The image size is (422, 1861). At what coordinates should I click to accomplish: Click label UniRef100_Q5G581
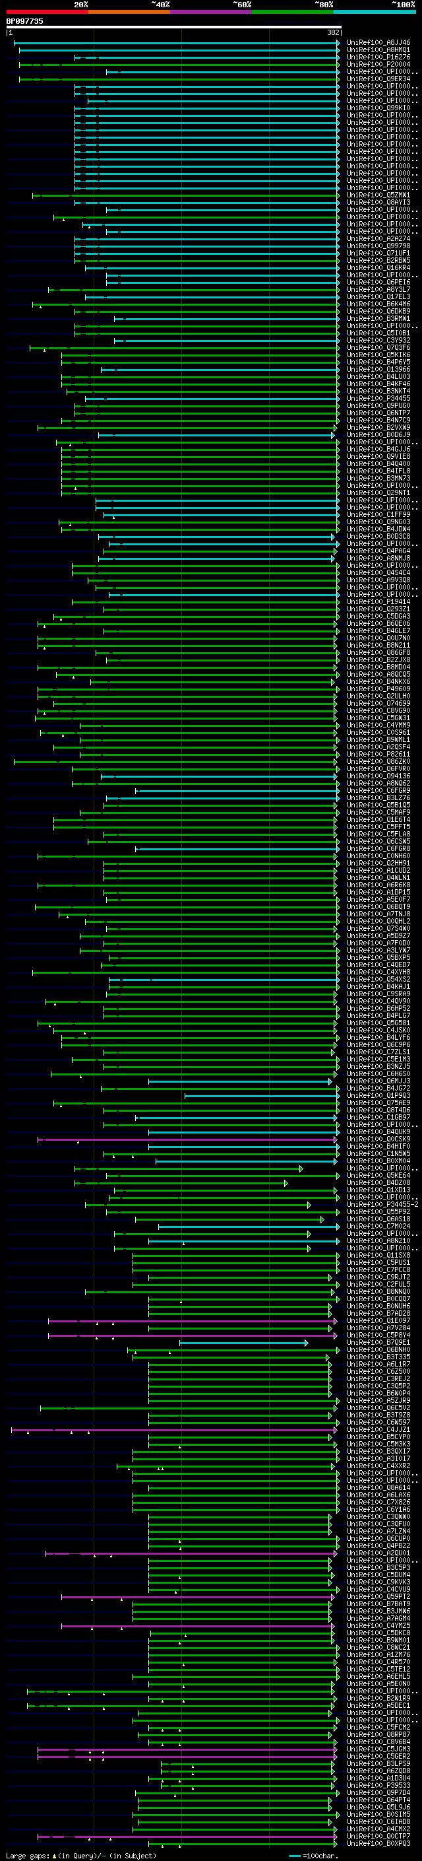(x=378, y=1023)
